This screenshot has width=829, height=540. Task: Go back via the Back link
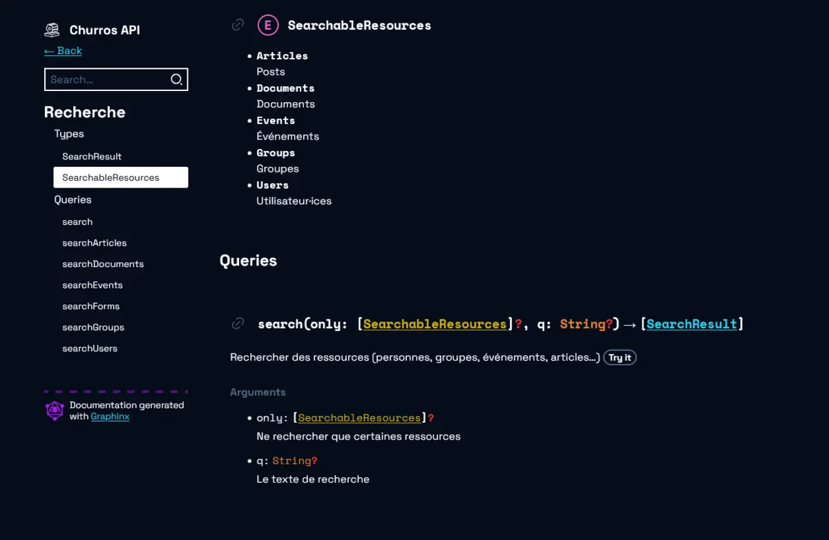pos(63,50)
